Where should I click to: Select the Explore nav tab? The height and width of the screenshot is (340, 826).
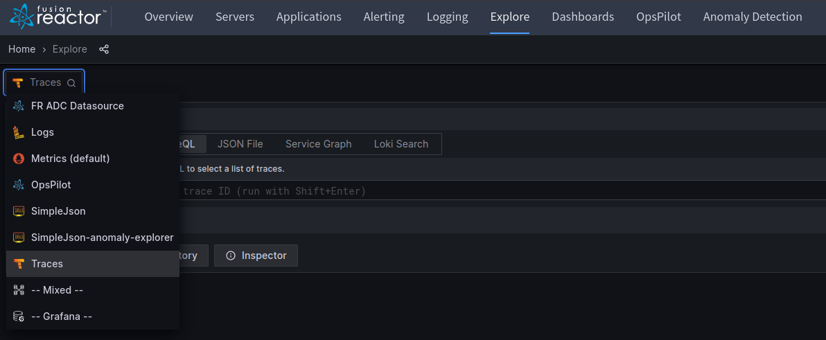[x=510, y=17]
